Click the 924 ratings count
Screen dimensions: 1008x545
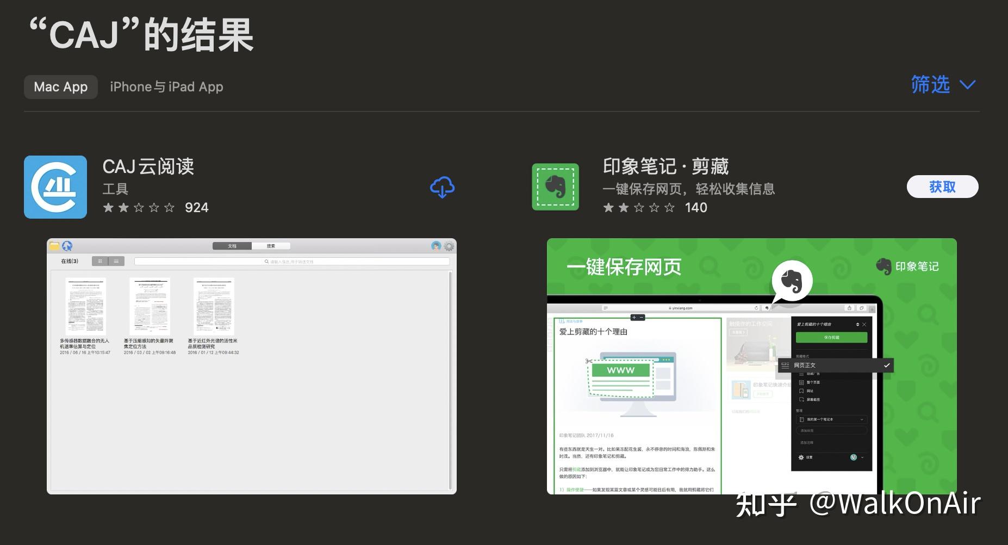197,208
